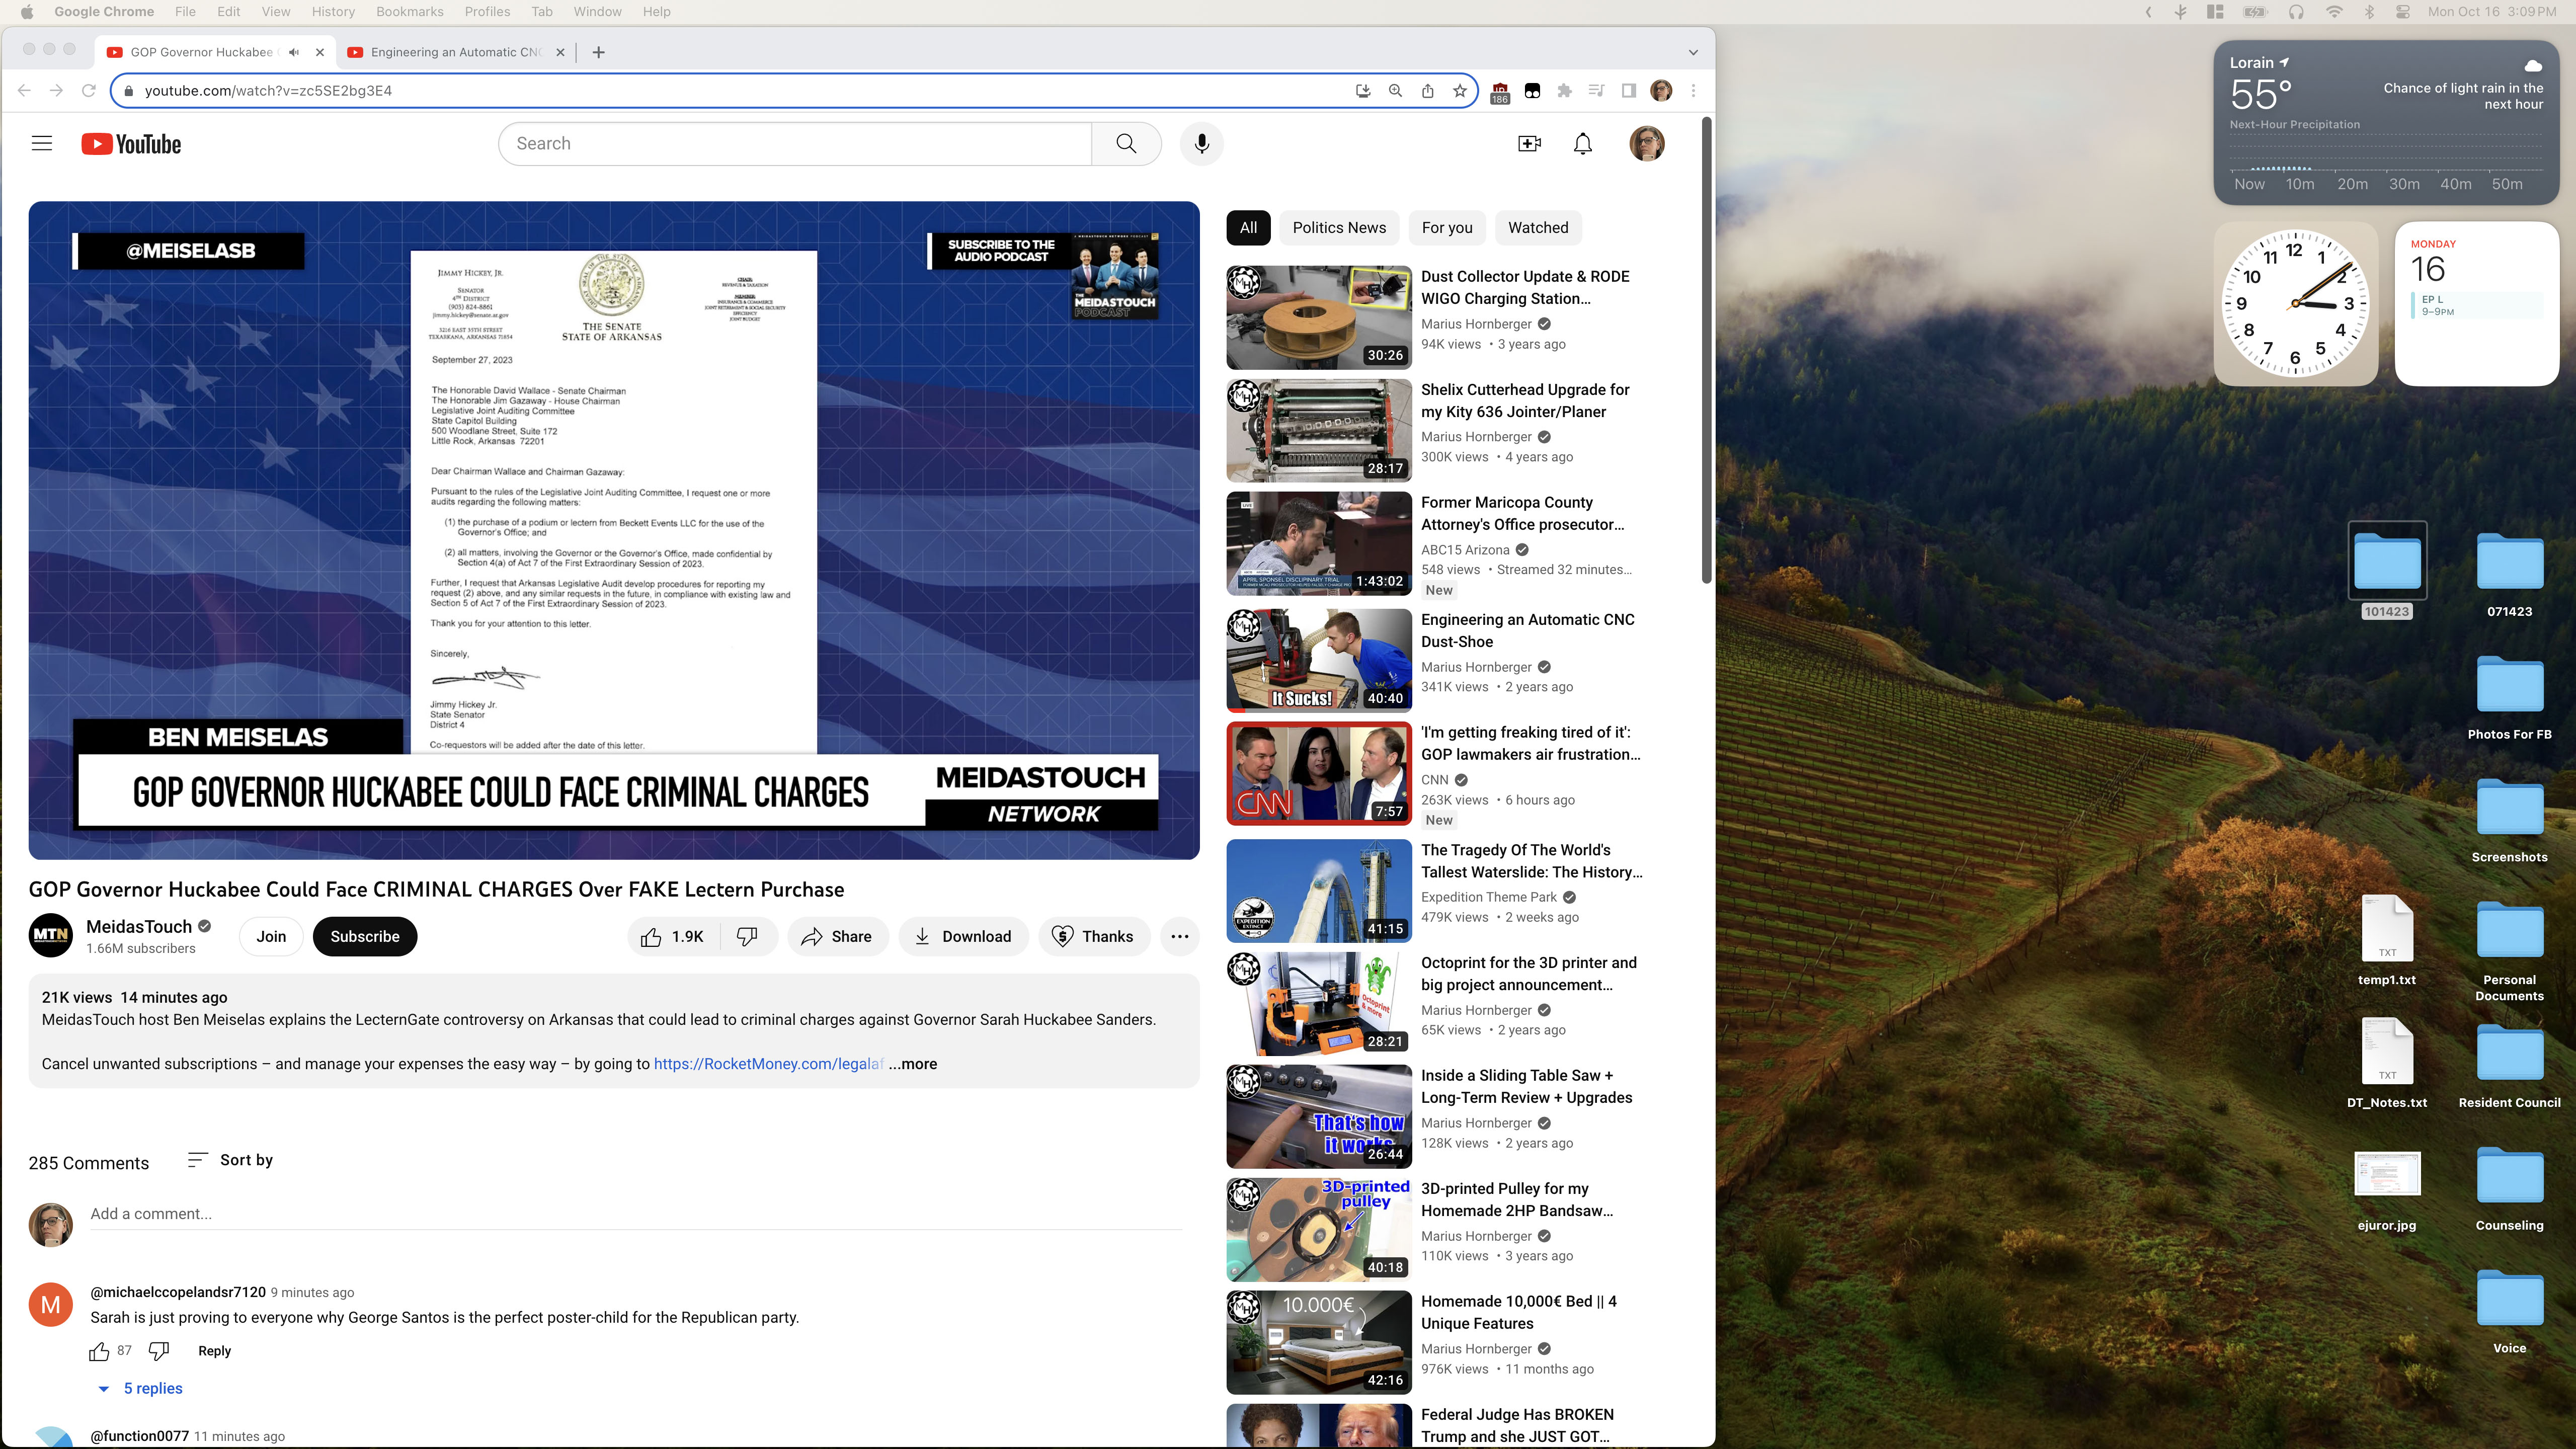Toggle Chrome side panel icon
Screen dimensions: 2576x1449
[1628, 91]
